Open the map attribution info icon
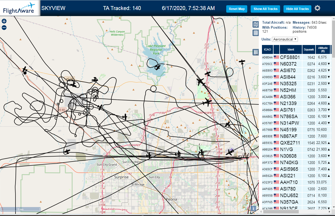 253,208
